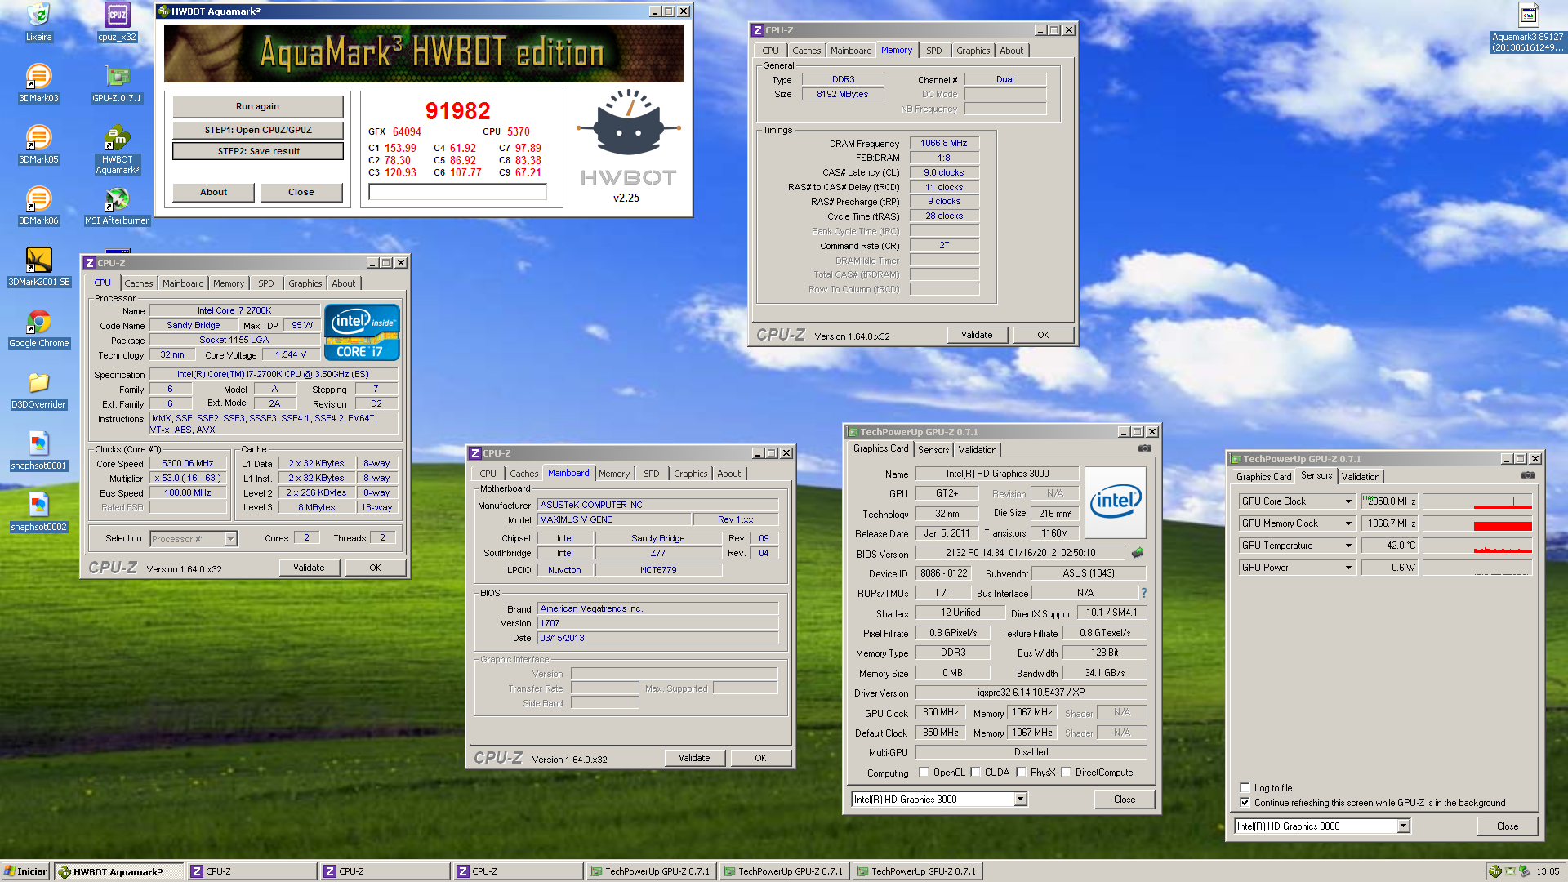Screen dimensions: 1568x882
Task: Open the cpuz_x32 desktop icon
Action: [x=117, y=21]
